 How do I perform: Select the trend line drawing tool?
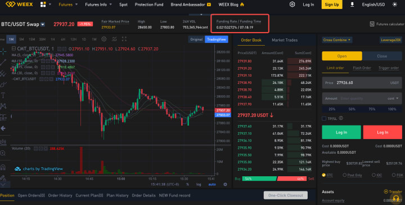coord(3,62)
